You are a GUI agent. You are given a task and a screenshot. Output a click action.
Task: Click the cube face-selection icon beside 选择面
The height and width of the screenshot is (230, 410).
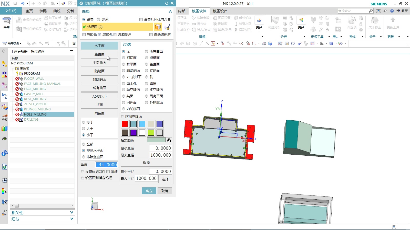point(158,27)
